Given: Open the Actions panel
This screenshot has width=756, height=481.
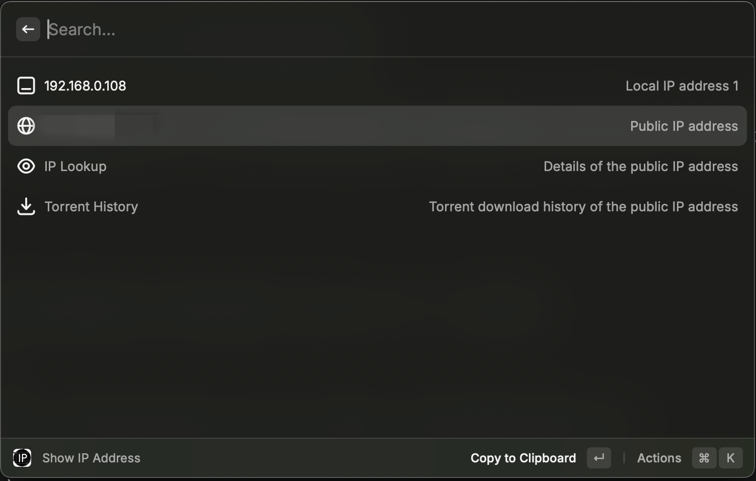Looking at the screenshot, I should click(659, 458).
